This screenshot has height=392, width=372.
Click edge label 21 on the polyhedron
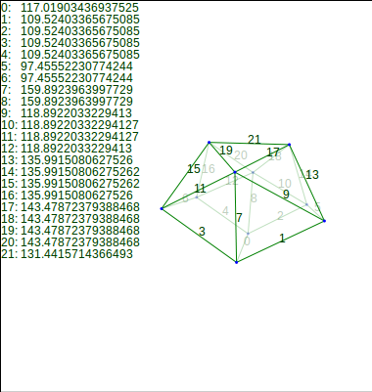(x=255, y=140)
